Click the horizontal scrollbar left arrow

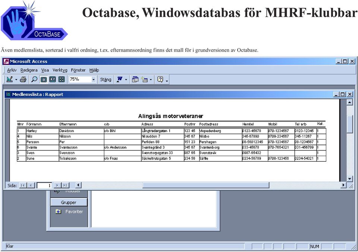click(x=78, y=185)
